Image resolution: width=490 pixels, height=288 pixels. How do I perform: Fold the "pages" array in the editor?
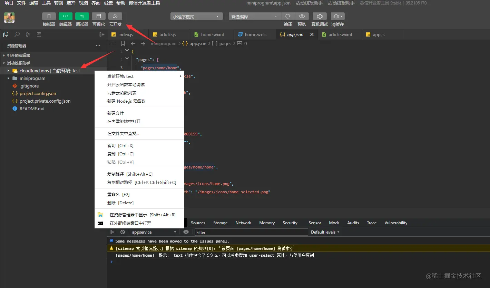[127, 59]
